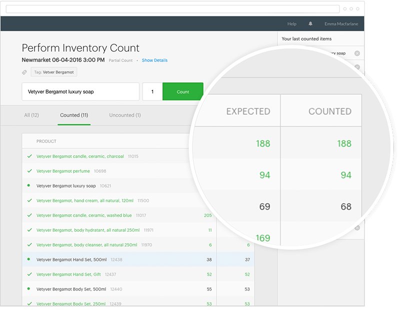Click checkmark beside Vetyver Bergamot perfume
The width and height of the screenshot is (400, 310).
(29, 171)
